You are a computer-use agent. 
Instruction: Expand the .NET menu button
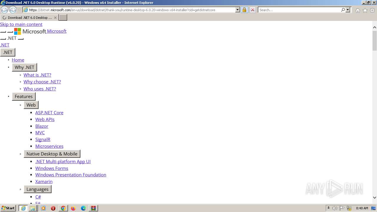(x=8, y=52)
